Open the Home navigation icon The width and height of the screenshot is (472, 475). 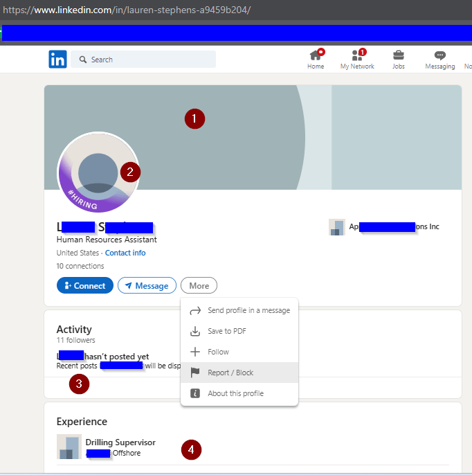pos(316,56)
